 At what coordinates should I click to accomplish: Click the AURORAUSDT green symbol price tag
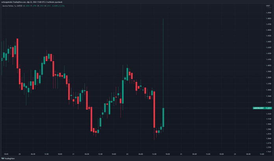(x=259, y=108)
